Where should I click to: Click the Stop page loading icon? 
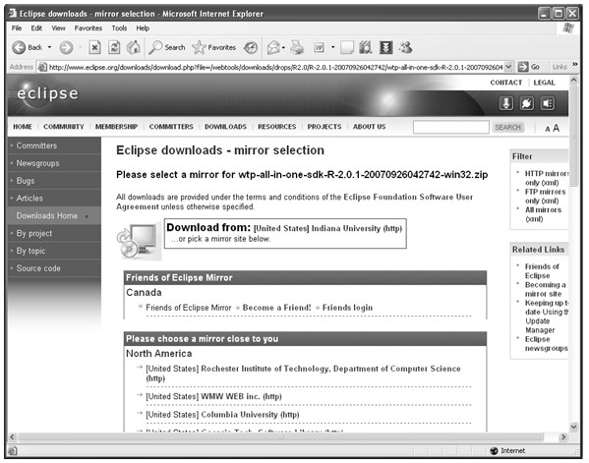point(94,48)
